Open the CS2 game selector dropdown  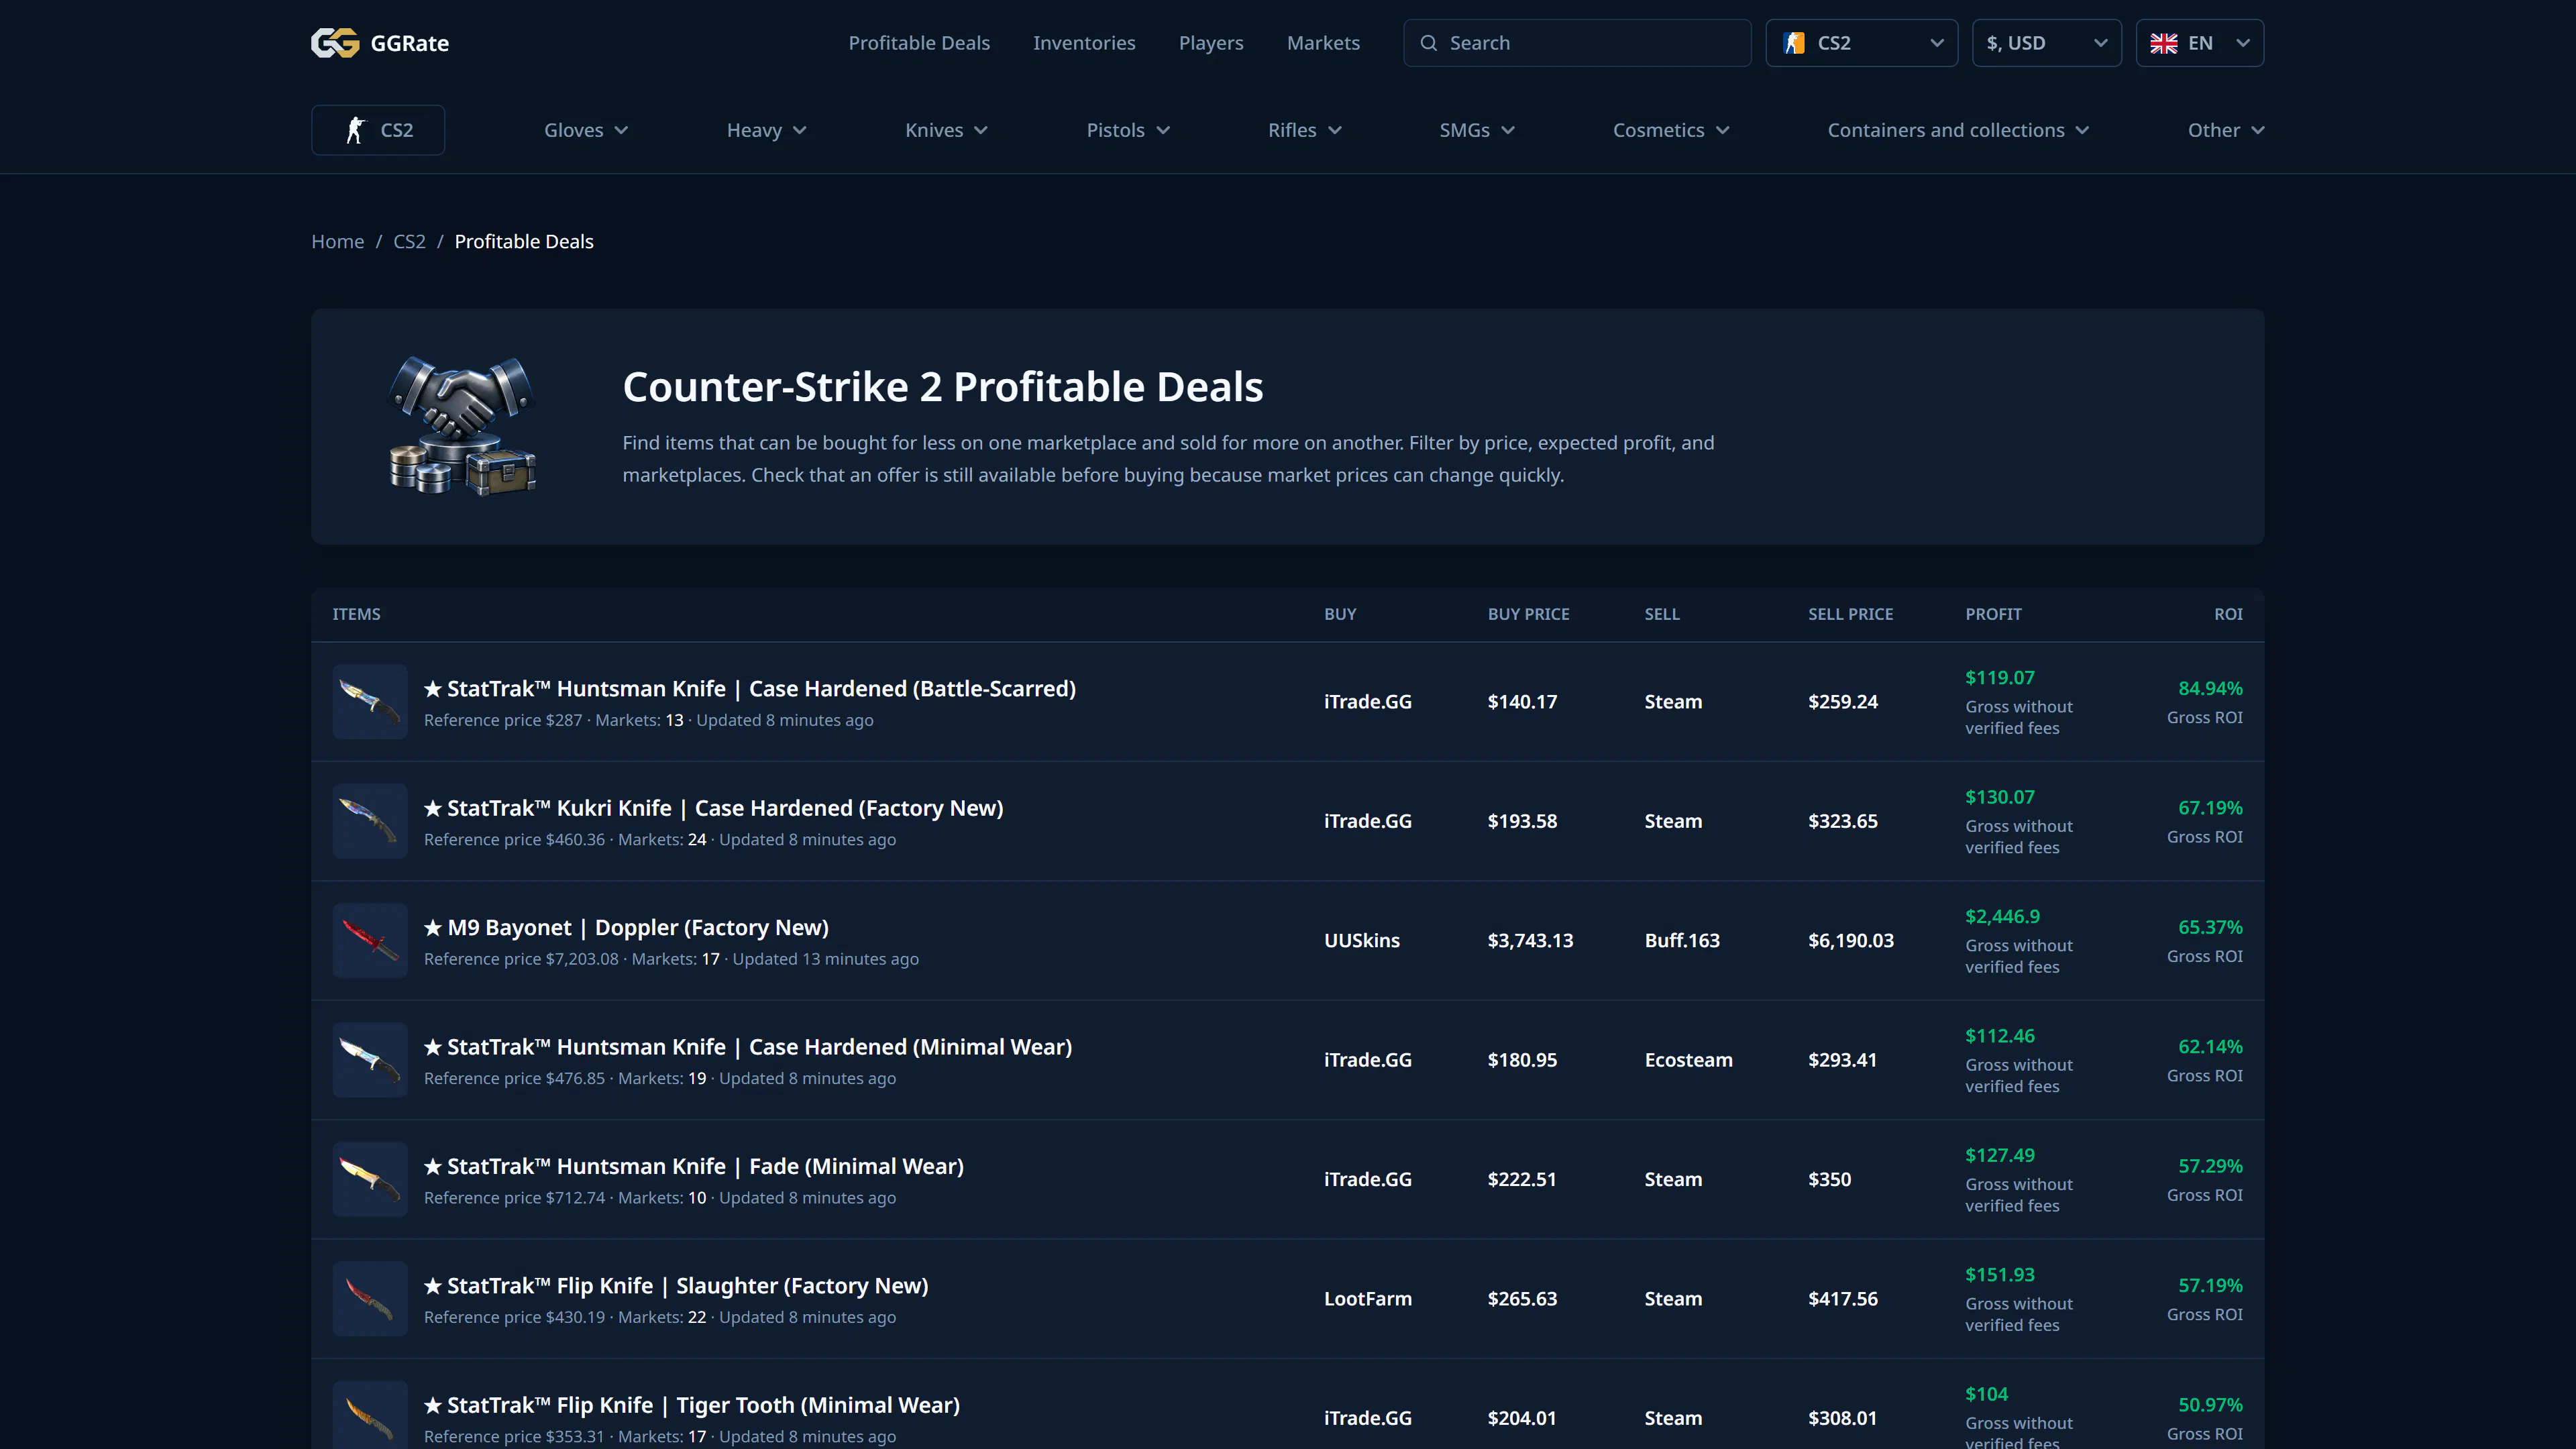(x=1862, y=43)
